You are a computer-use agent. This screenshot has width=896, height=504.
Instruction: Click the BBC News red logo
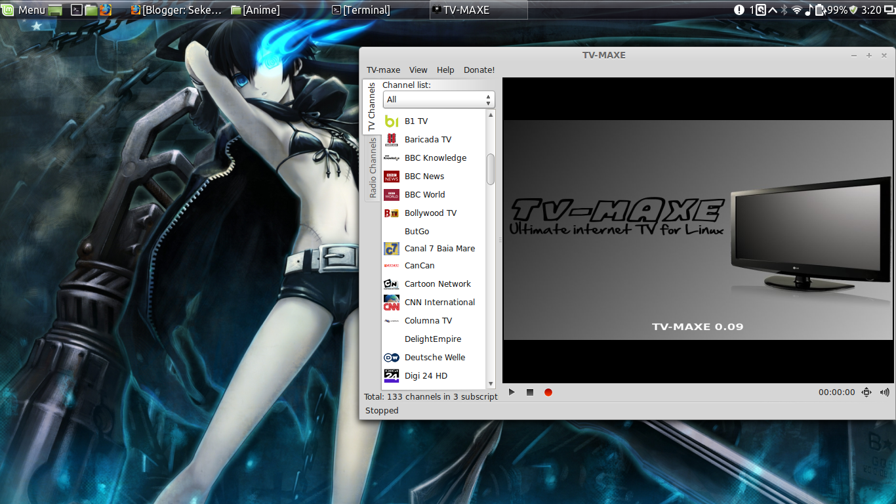pos(392,177)
